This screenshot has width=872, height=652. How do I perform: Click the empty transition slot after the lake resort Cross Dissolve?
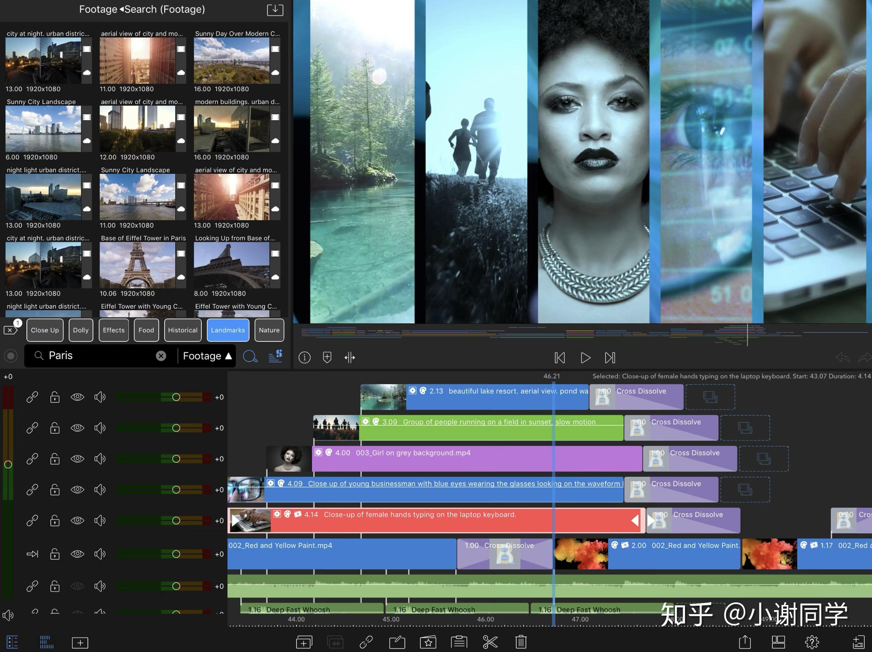click(x=710, y=397)
